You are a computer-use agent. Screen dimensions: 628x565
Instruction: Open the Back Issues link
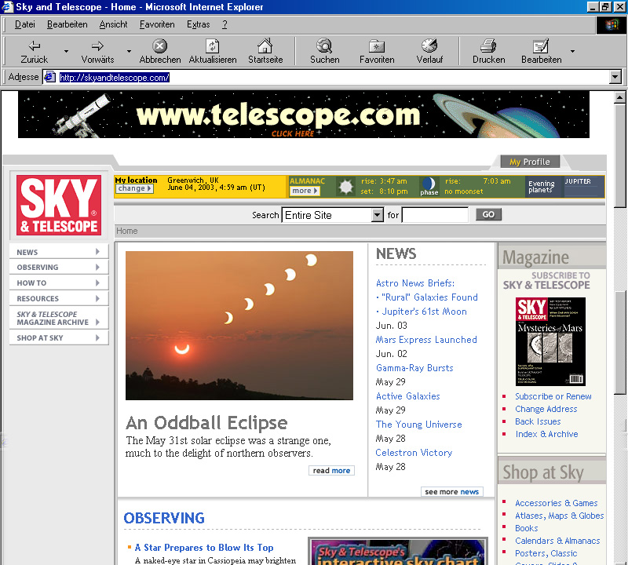pyautogui.click(x=538, y=421)
